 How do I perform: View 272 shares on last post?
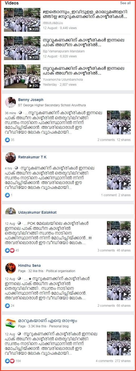pos(123,361)
